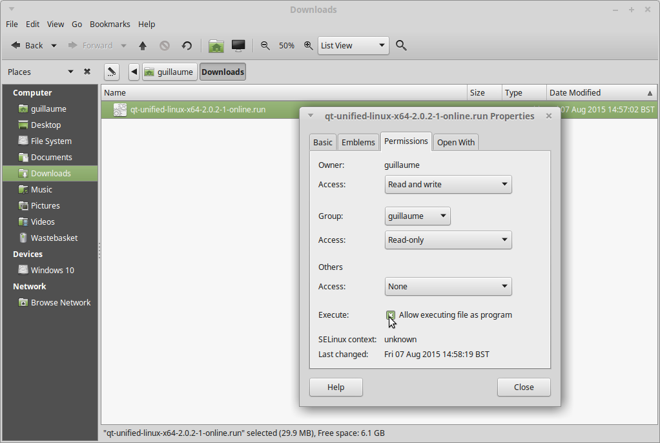The height and width of the screenshot is (443, 660).
Task: Switch to the Basic tab
Action: tap(323, 142)
